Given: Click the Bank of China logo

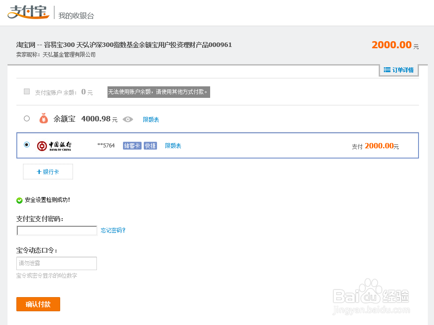Looking at the screenshot, I should 54,146.
